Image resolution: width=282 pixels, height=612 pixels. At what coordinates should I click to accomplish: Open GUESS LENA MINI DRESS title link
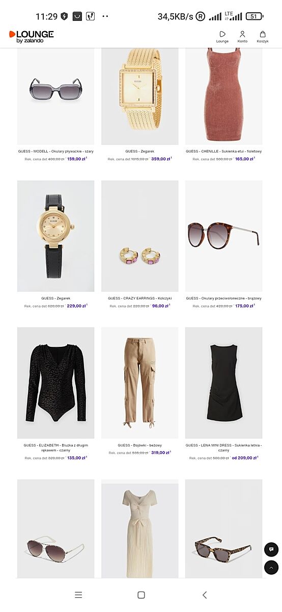coord(223,448)
